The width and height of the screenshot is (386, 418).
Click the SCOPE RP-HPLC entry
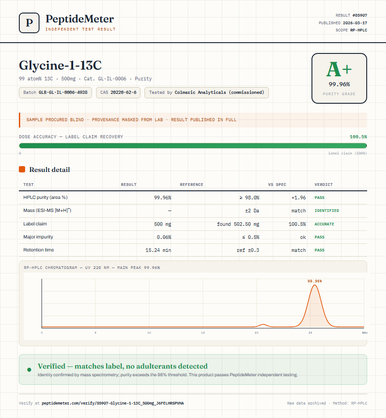pyautogui.click(x=351, y=30)
